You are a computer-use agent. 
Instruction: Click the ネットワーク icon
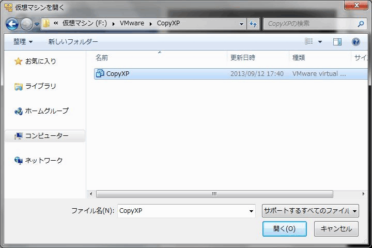[18, 161]
